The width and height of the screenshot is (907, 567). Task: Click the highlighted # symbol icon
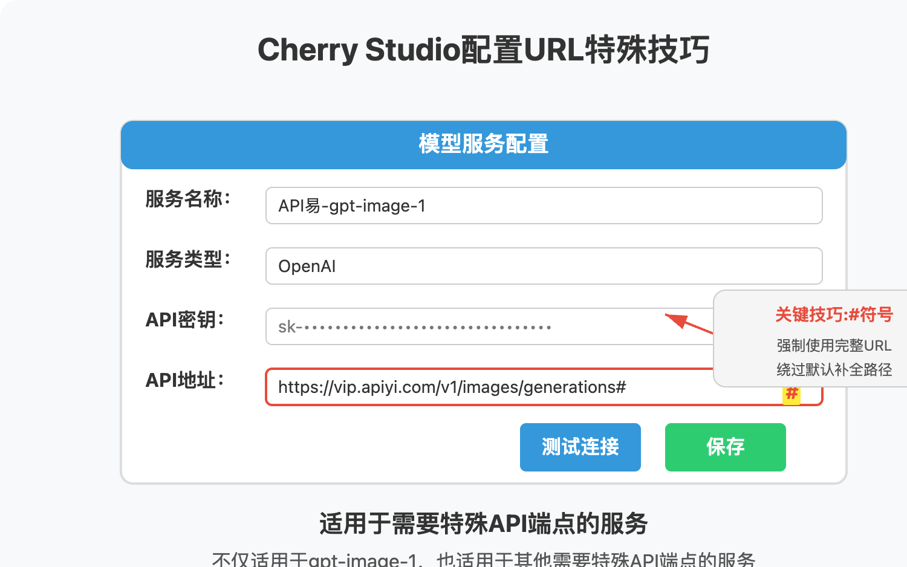[x=792, y=394]
